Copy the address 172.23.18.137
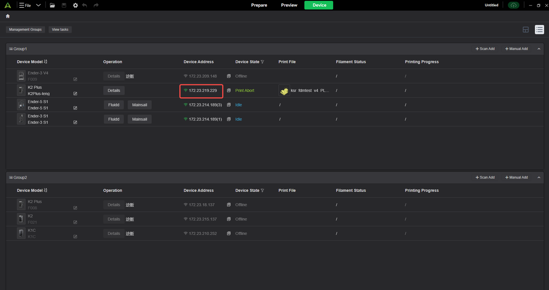 tap(229, 205)
